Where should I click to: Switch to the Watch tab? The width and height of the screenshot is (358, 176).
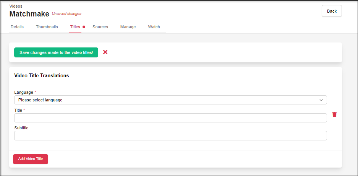154,27
